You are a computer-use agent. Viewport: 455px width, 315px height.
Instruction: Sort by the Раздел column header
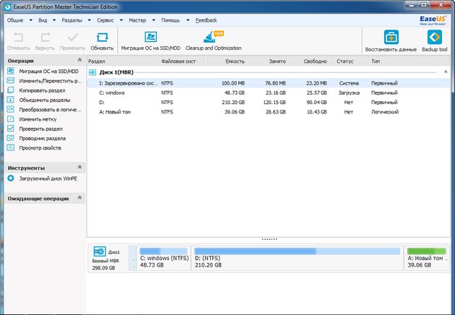pyautogui.click(x=123, y=61)
